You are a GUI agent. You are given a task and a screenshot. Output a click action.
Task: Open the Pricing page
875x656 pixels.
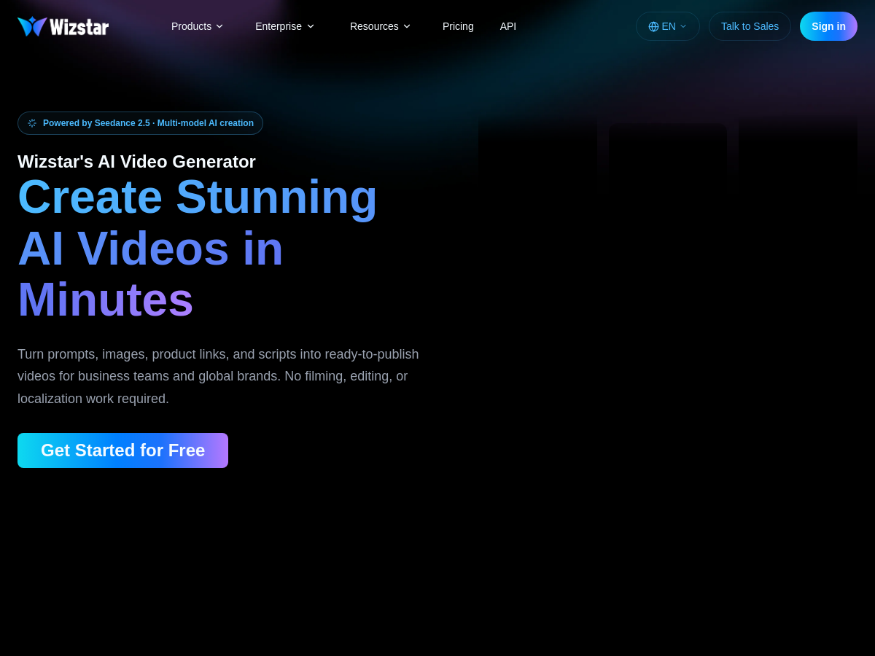[x=458, y=26]
